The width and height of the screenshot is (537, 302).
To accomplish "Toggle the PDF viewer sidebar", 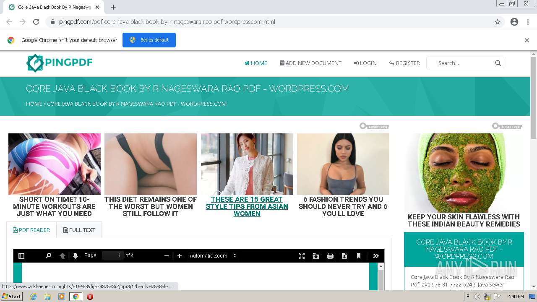I will pos(21,256).
